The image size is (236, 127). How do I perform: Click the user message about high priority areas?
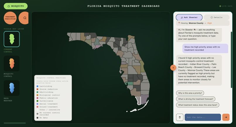click(x=205, y=48)
